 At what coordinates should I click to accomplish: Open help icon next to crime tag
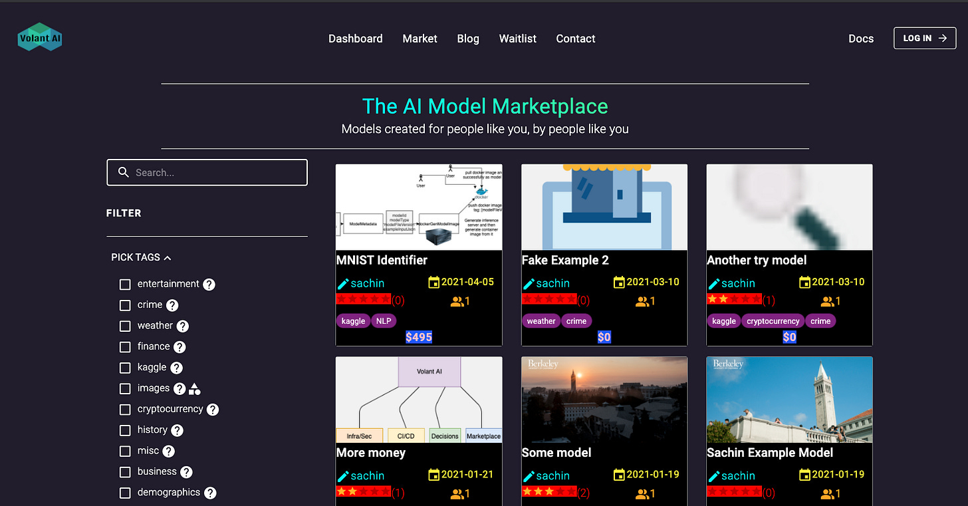172,305
